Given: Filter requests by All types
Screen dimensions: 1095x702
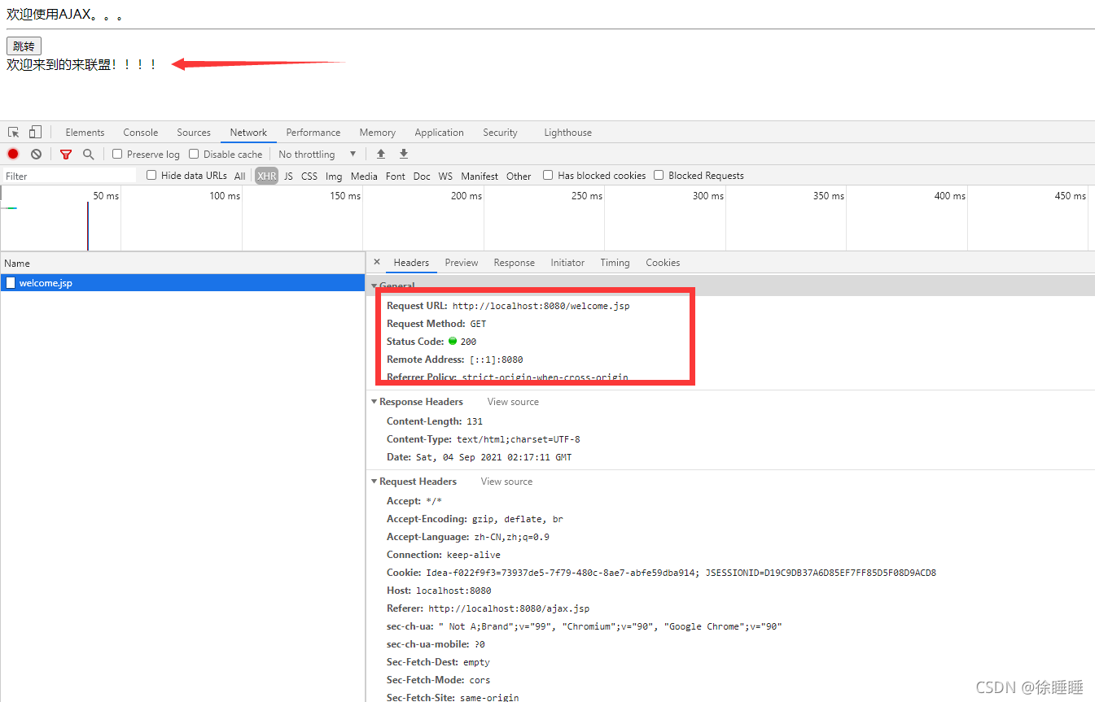Looking at the screenshot, I should (239, 176).
